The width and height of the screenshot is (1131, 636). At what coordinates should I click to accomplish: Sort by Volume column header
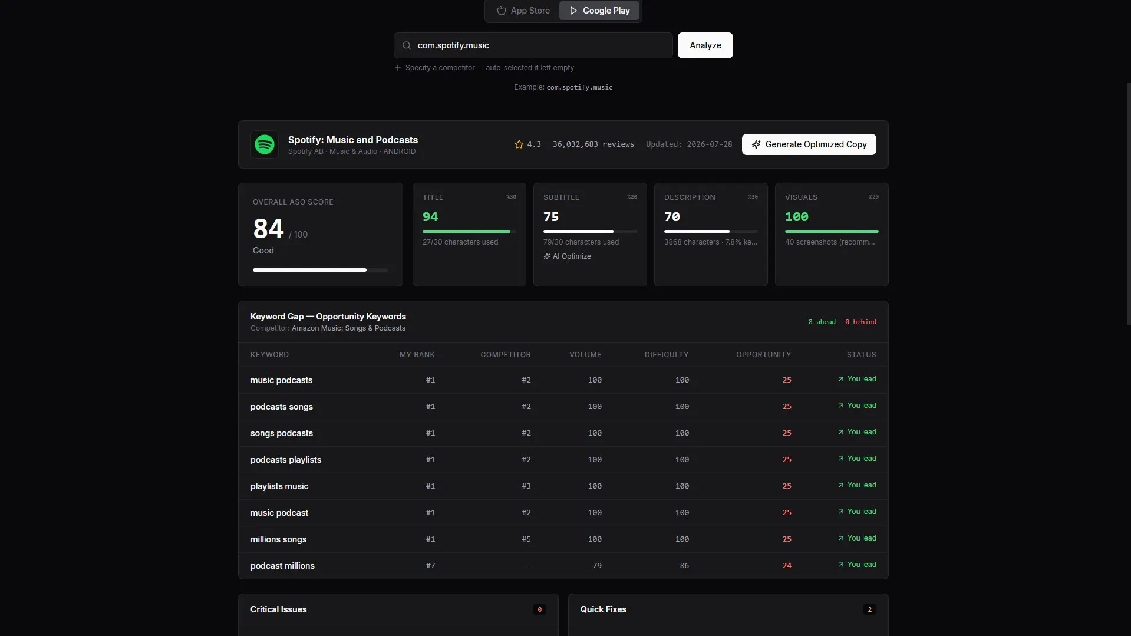(x=585, y=355)
